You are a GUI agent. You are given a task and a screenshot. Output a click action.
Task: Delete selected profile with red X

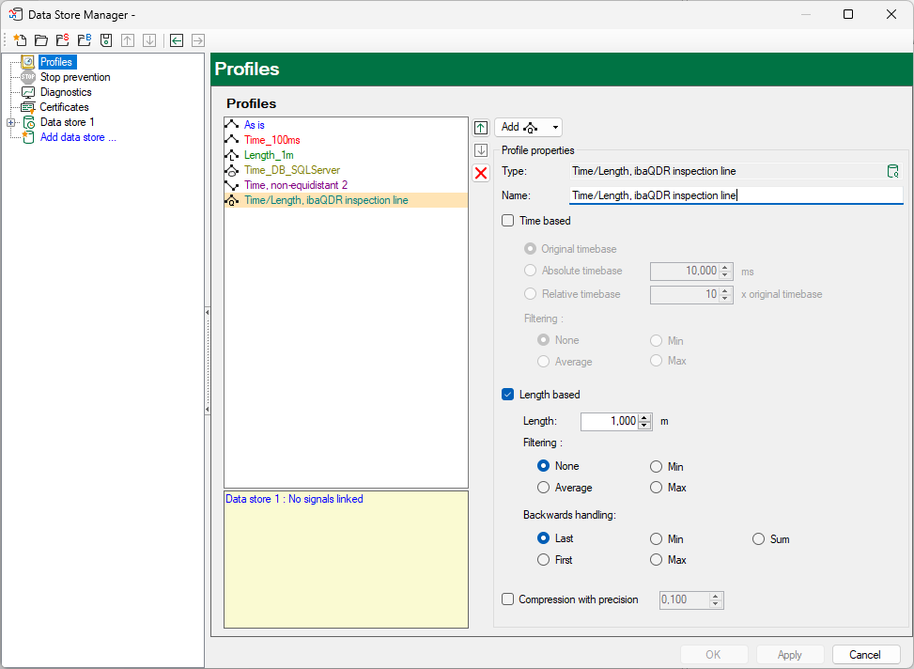tap(481, 173)
